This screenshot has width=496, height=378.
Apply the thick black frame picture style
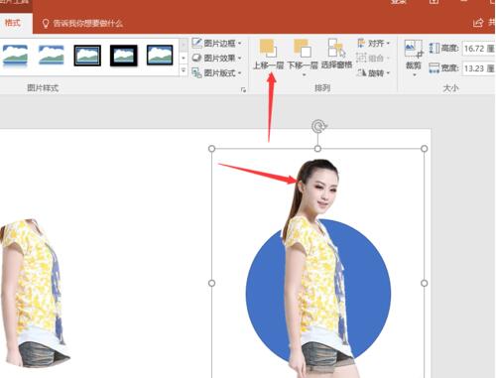pyautogui.click(x=124, y=56)
